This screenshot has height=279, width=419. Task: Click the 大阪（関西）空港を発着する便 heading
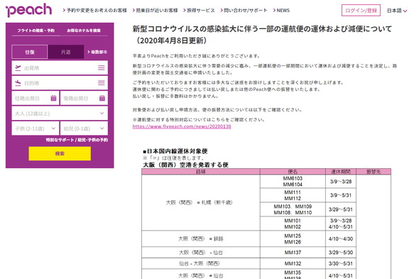point(186,165)
